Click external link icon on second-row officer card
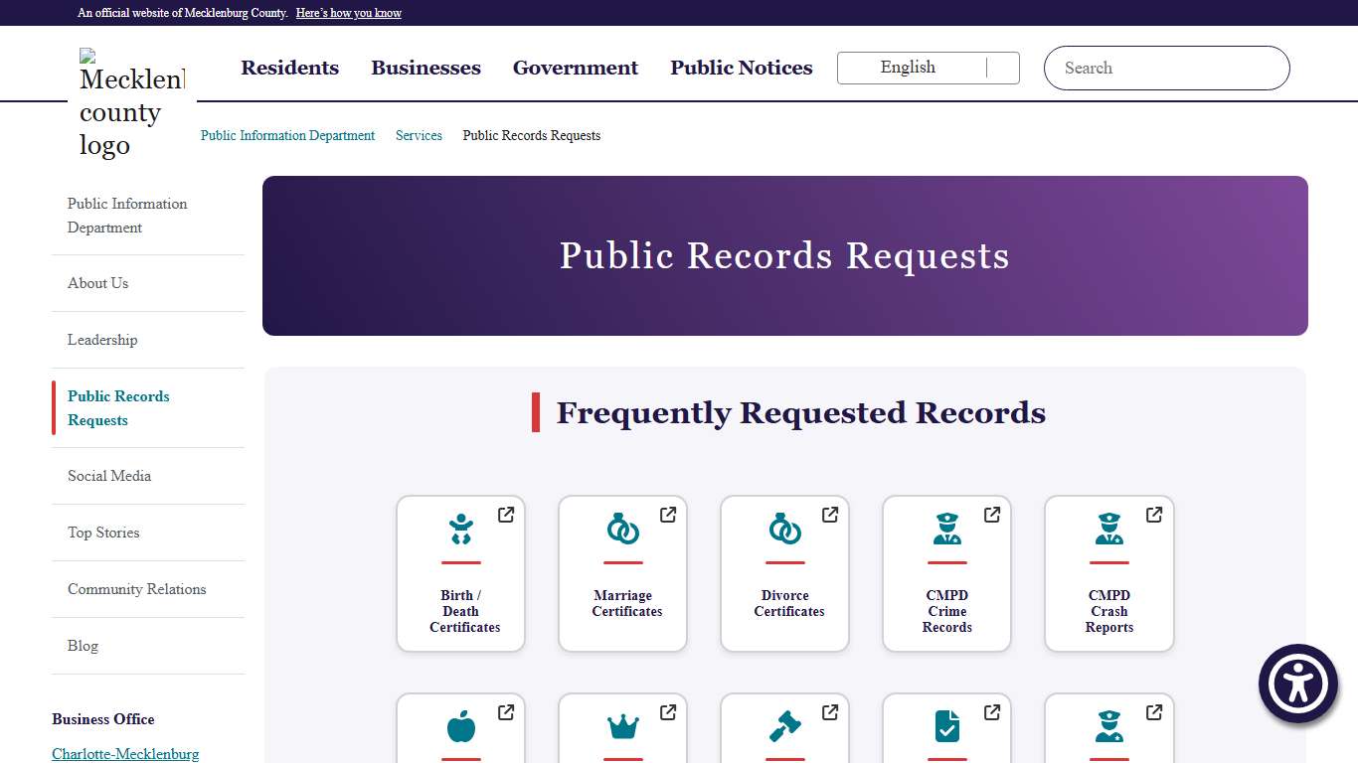The height and width of the screenshot is (763, 1358). click(x=1154, y=712)
